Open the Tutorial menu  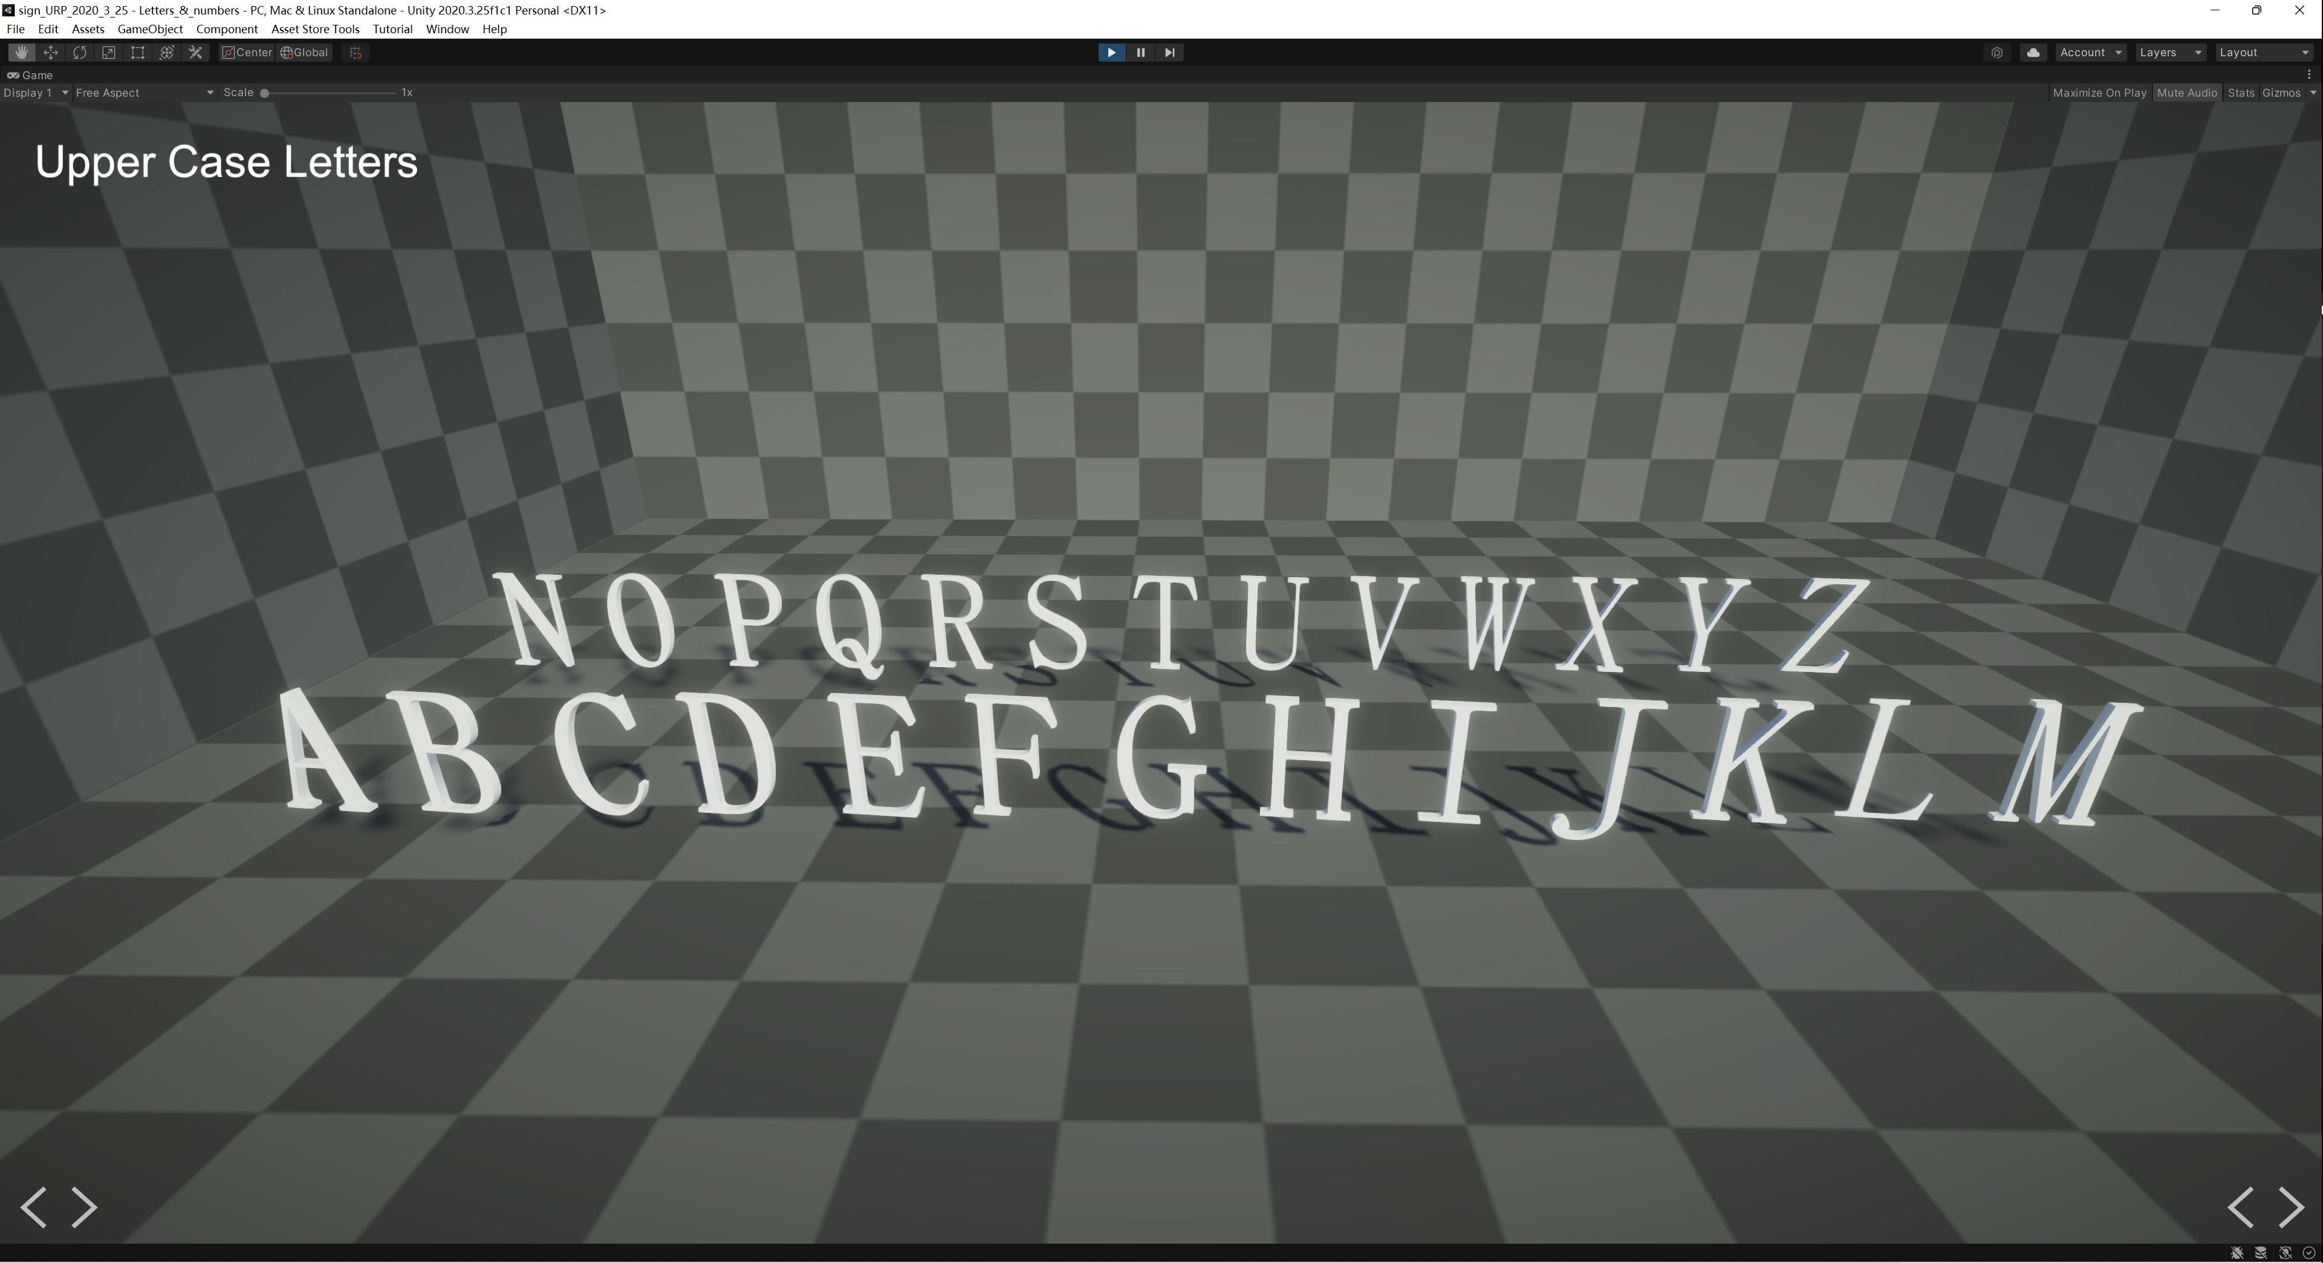coord(392,29)
